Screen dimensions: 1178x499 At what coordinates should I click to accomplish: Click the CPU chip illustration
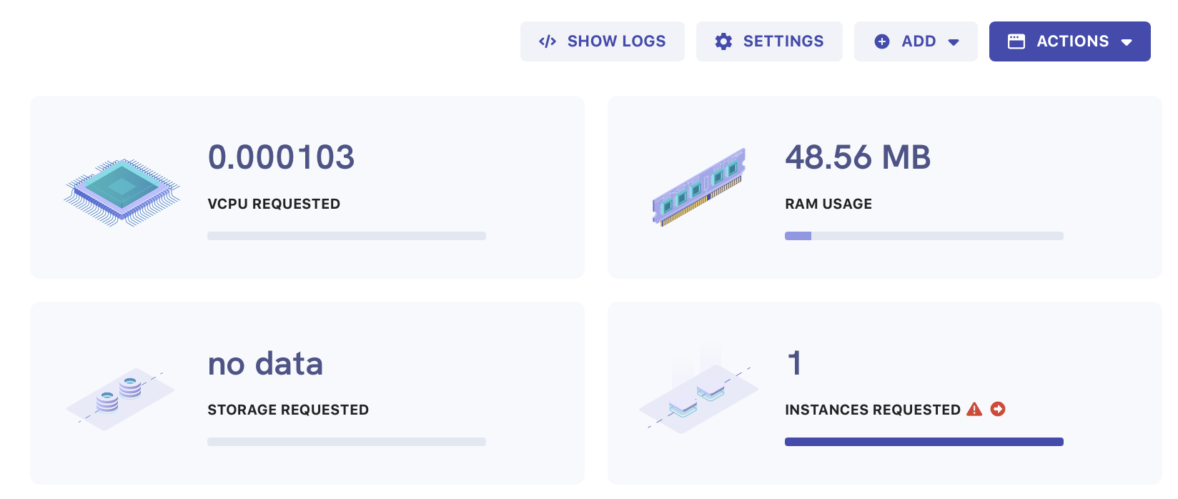click(x=122, y=192)
